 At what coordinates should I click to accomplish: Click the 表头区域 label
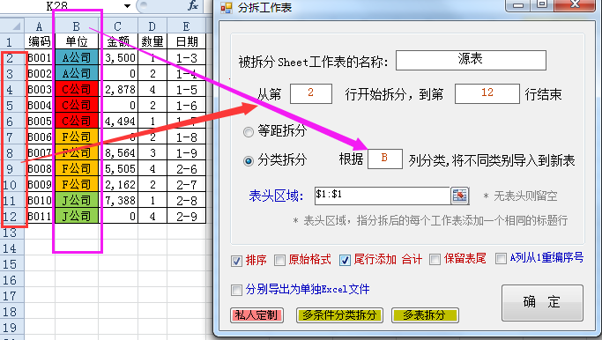point(276,196)
